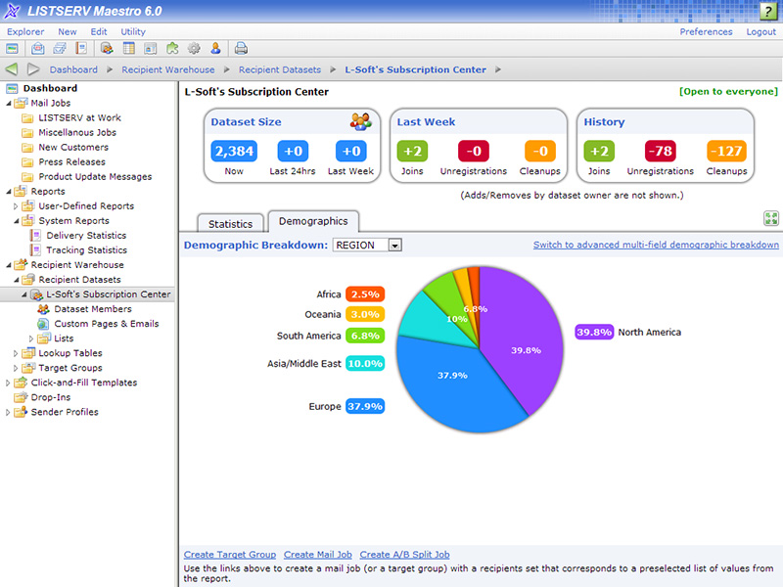Collapse the Recipient Warehouse node
Image resolution: width=783 pixels, height=587 pixels.
click(9, 265)
